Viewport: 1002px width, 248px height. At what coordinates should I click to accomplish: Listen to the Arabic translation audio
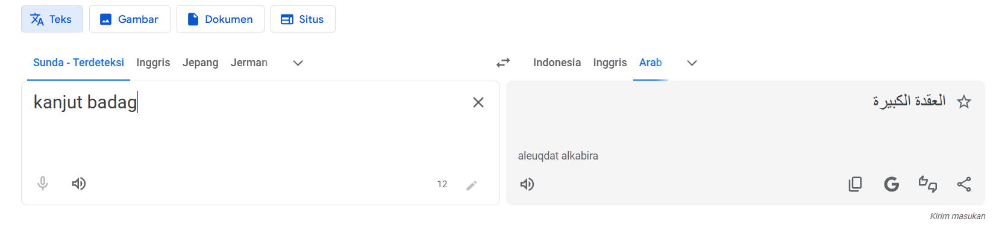(527, 184)
